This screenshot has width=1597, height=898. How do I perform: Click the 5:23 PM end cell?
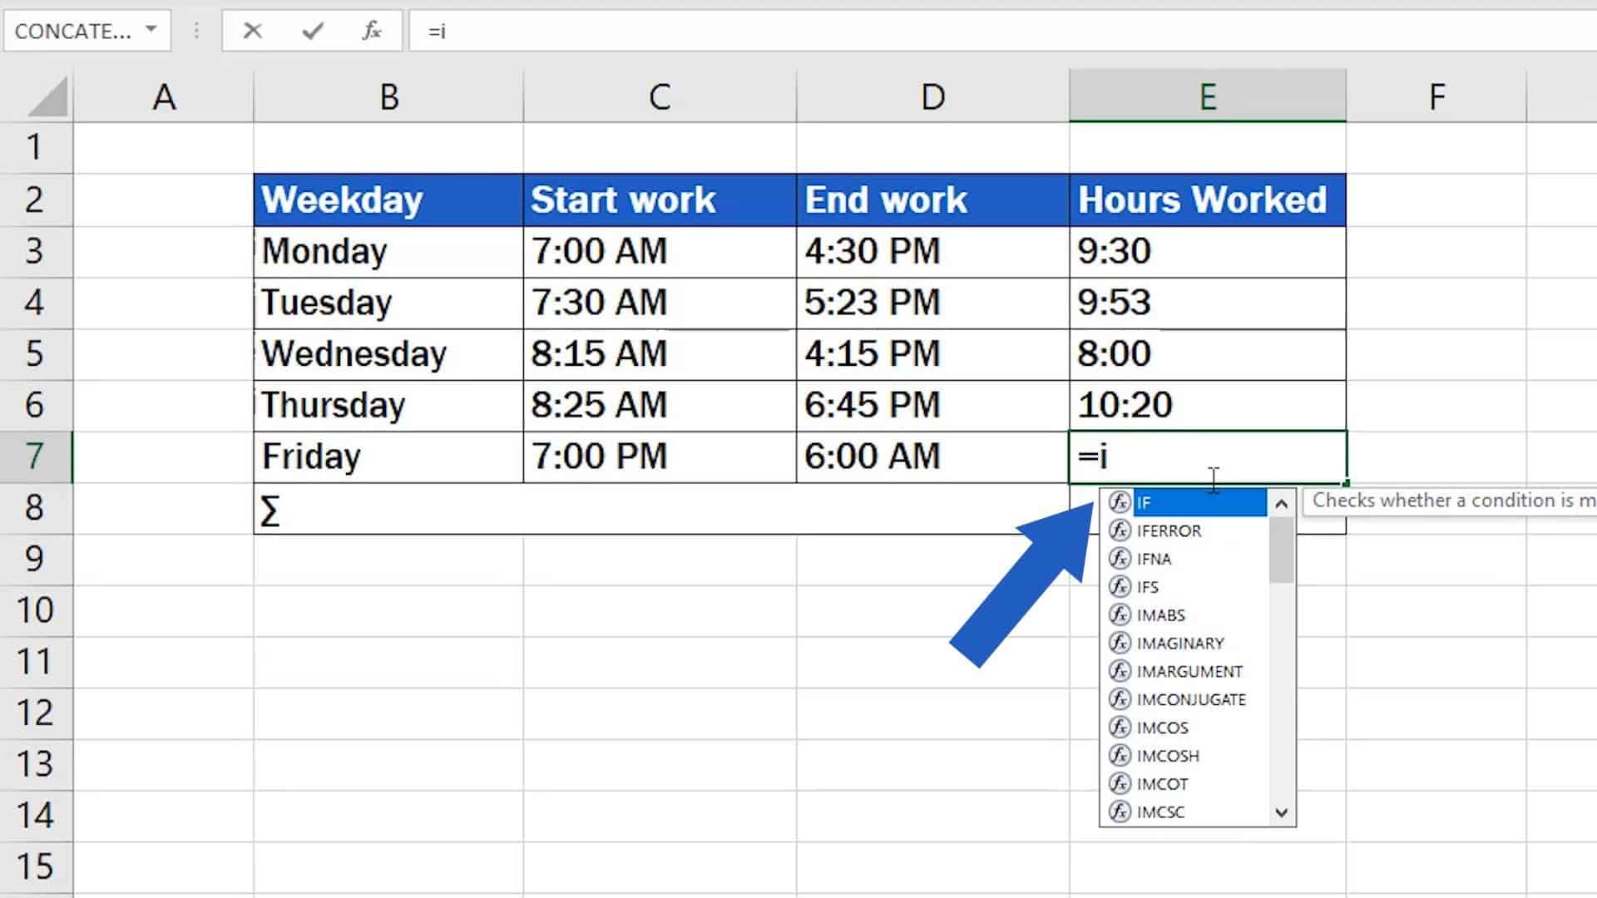pos(932,303)
